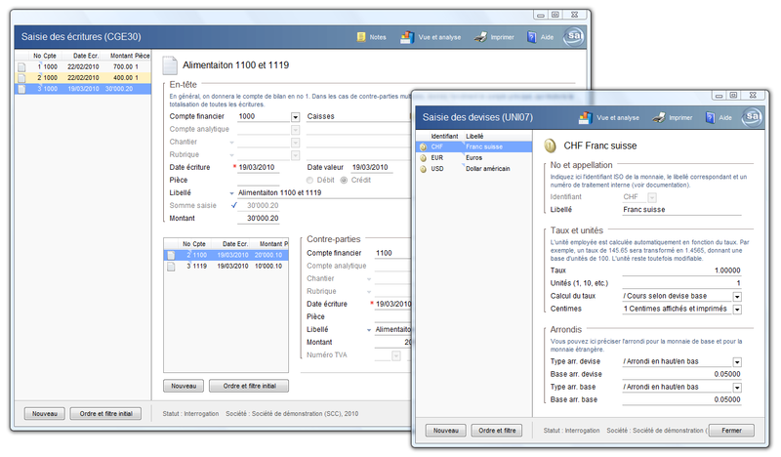Open the Centimes dropdown arrow

click(x=737, y=309)
